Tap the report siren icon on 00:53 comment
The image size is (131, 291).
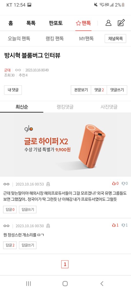(x=48, y=184)
